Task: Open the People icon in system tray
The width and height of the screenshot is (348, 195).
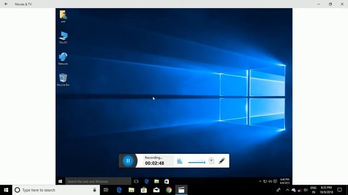Action: tap(278, 190)
